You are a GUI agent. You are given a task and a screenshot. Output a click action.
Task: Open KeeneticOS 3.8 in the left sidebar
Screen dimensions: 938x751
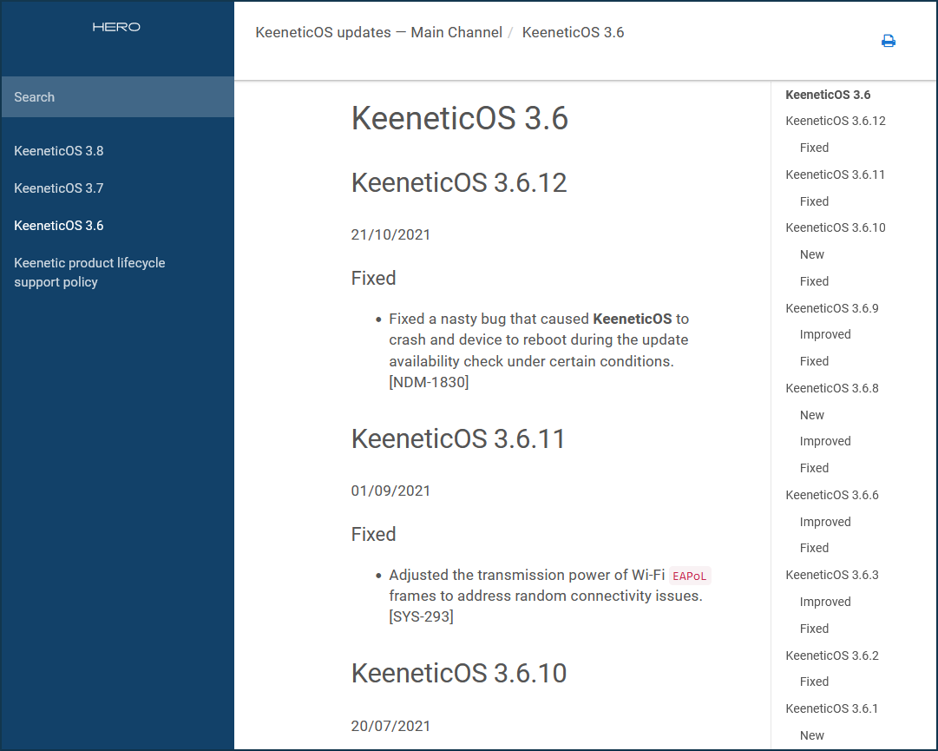59,151
